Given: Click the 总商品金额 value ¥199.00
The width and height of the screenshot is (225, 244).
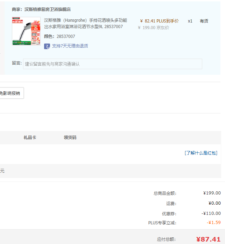Looking at the screenshot, I should click(212, 193).
